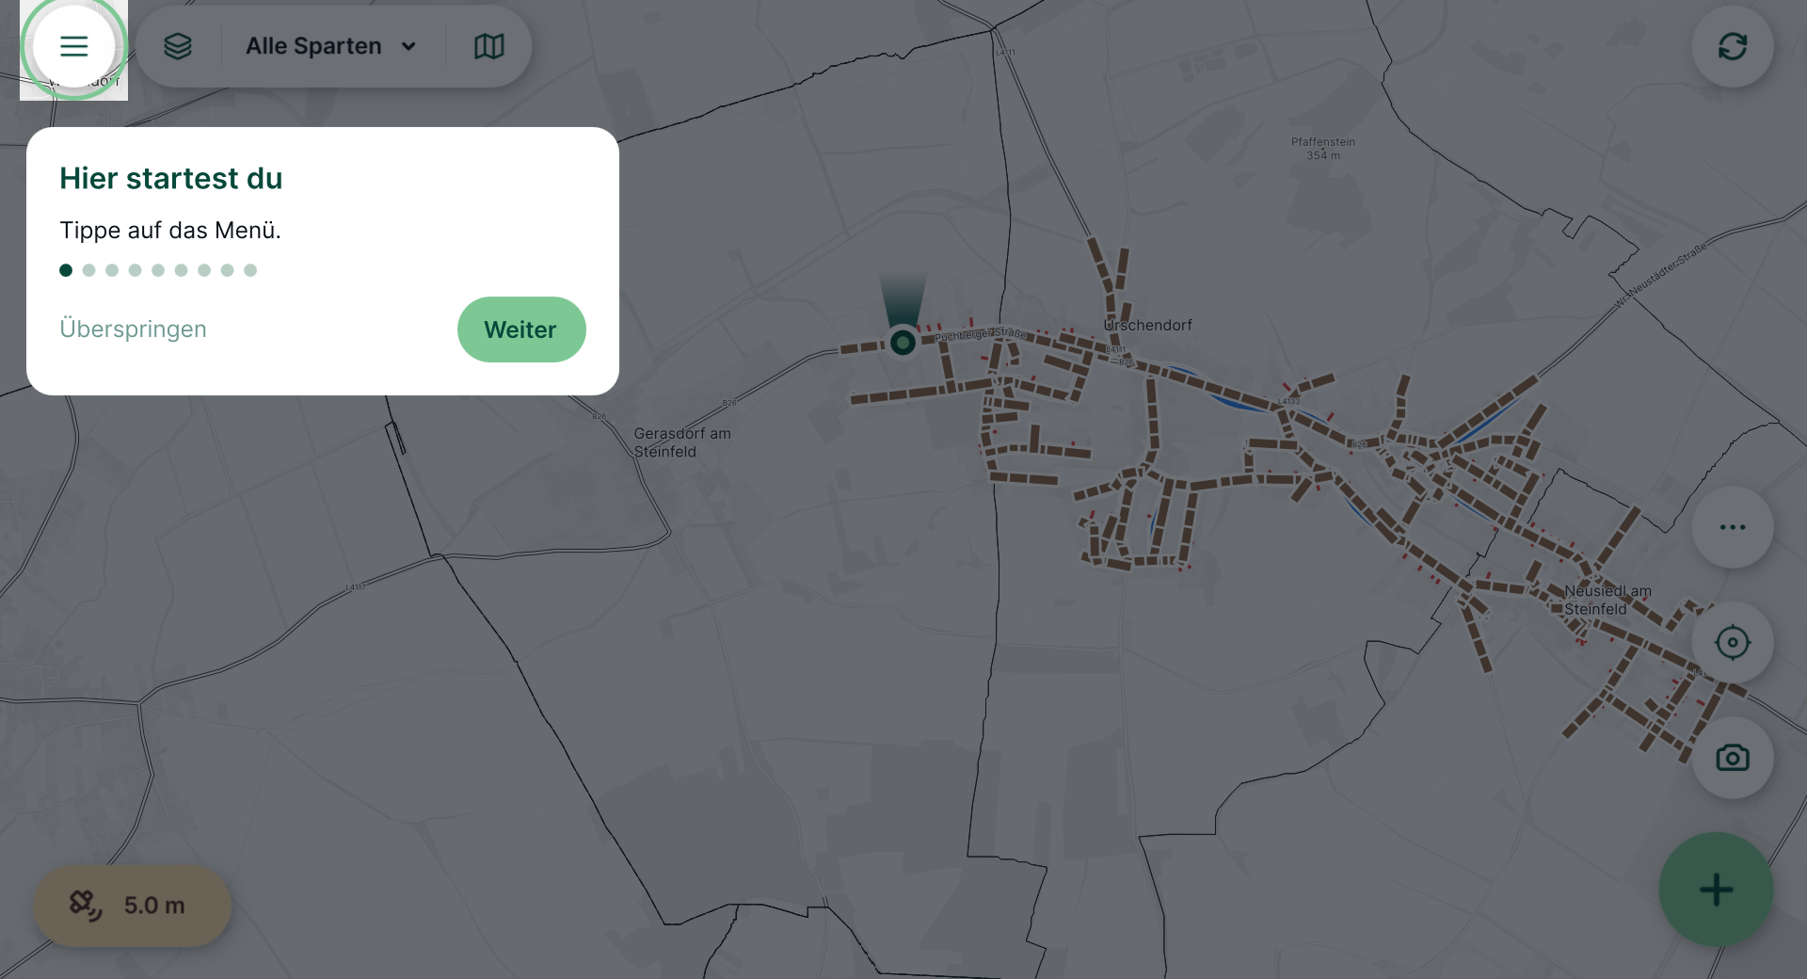Image resolution: width=1807 pixels, height=979 pixels.
Task: Select the first tour progress dot
Action: [66, 270]
